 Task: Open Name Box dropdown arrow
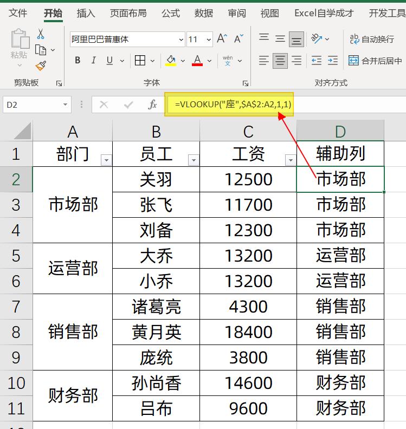pos(65,105)
